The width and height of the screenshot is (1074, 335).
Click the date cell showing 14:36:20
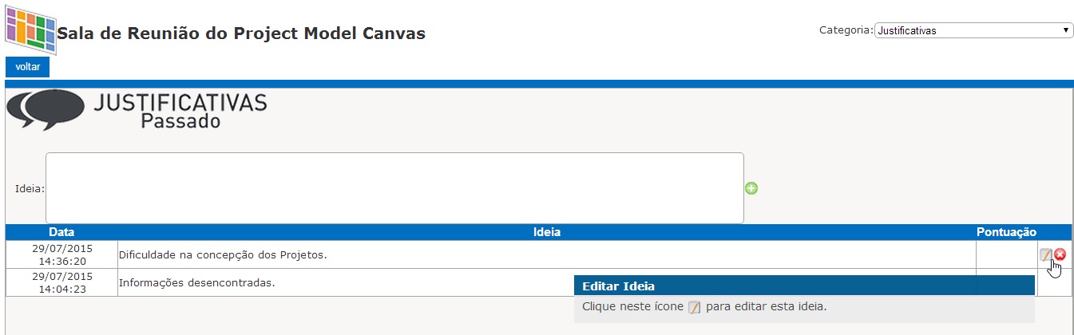point(62,254)
